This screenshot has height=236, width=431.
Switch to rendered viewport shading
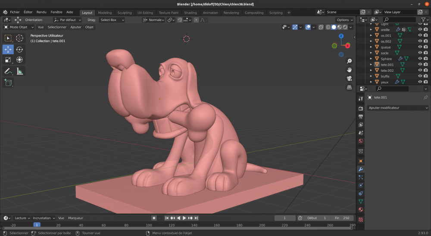345,27
